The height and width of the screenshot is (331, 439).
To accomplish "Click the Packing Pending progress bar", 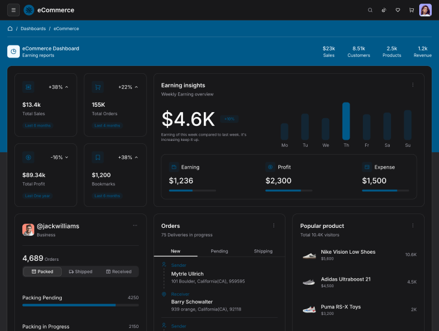I will pos(80,305).
